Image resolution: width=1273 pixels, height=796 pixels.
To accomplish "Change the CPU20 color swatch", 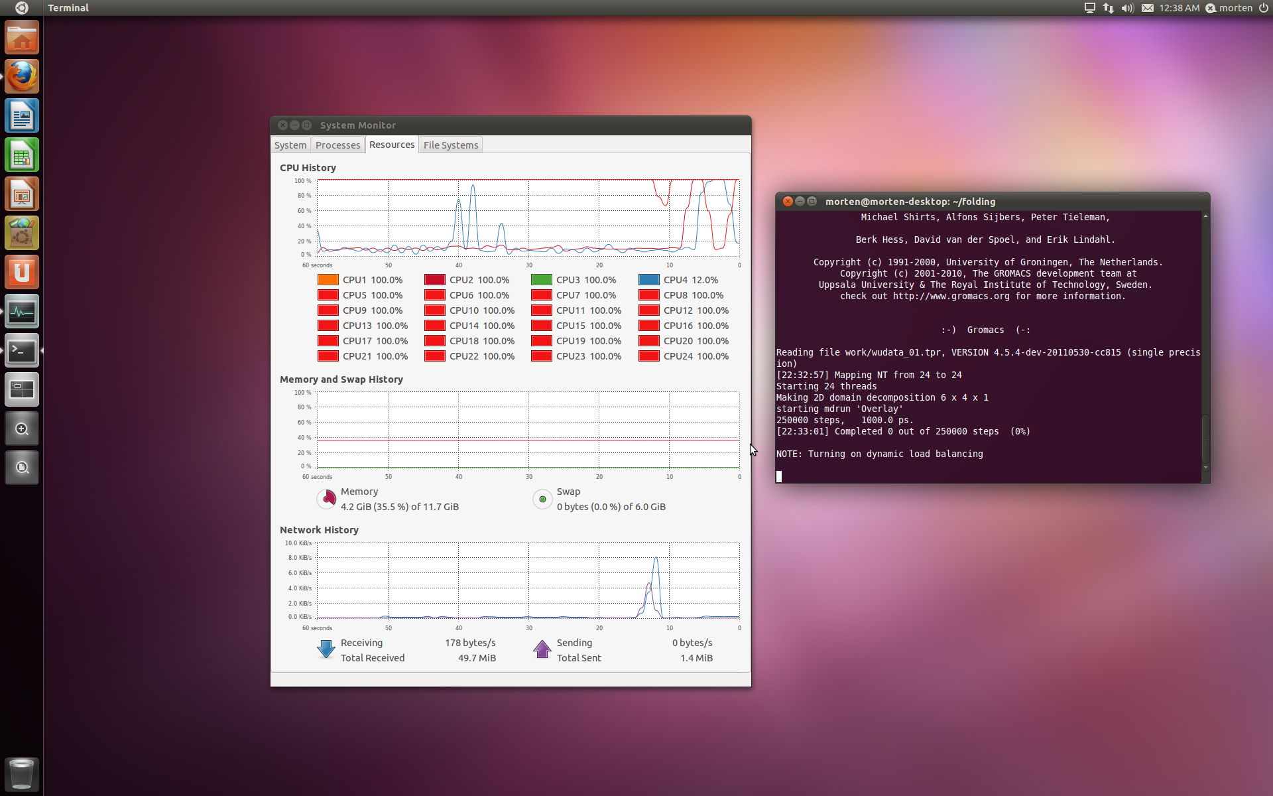I will tap(649, 341).
